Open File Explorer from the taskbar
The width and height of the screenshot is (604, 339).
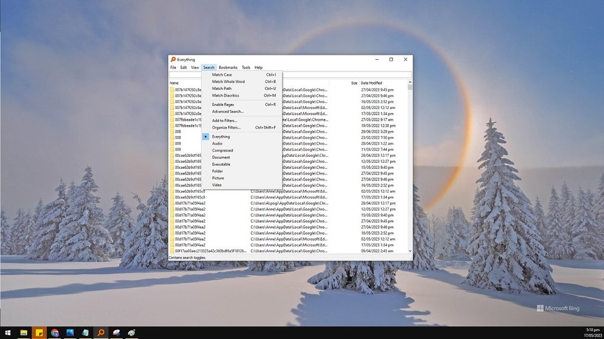click(24, 333)
